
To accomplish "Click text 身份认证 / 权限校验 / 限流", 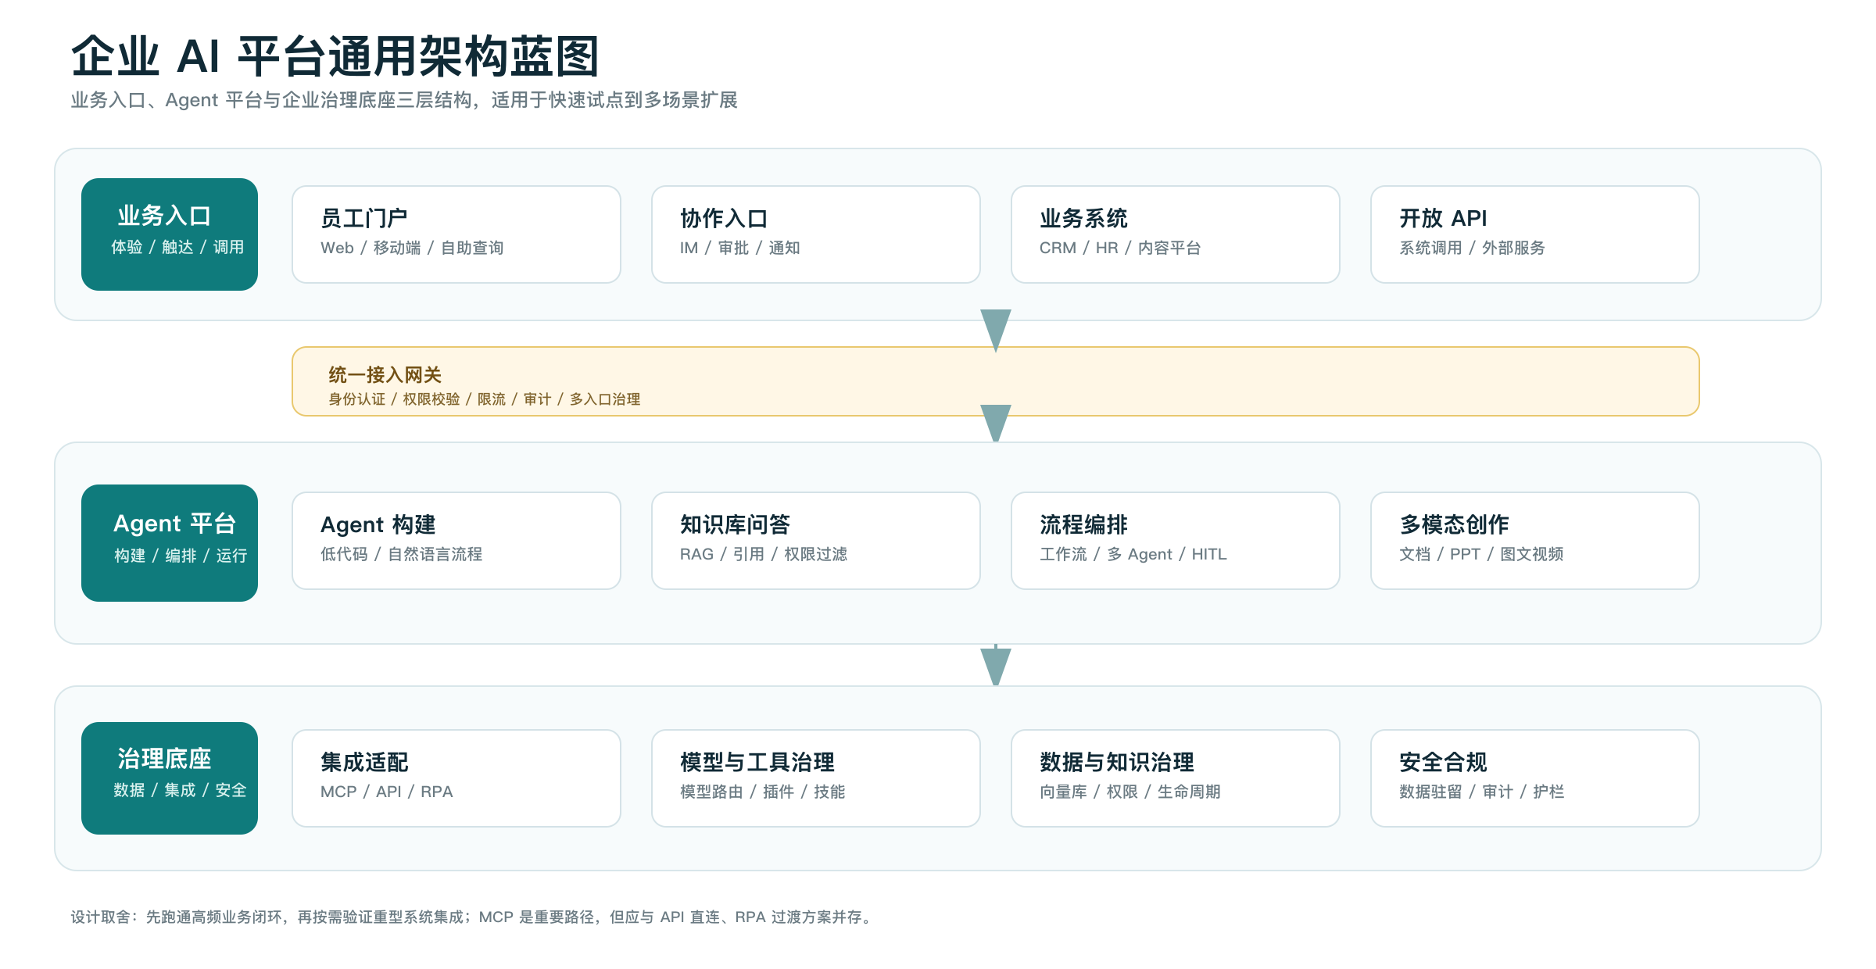I will pos(417,399).
